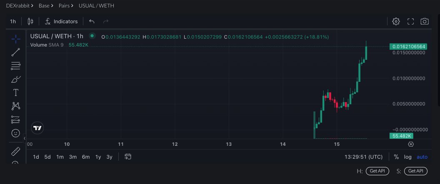The width and height of the screenshot is (440, 184).
Task: Open the Base breadcrumb link
Action: 44,5
